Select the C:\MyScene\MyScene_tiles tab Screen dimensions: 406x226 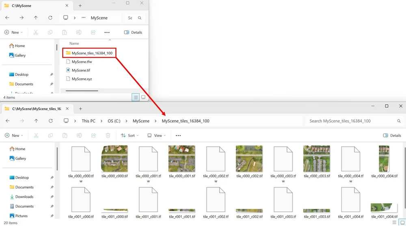tap(37, 109)
